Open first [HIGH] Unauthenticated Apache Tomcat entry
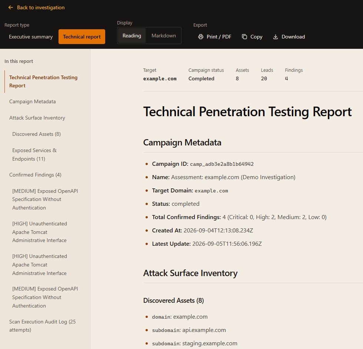Screen dimensions: 363x349 pos(40,232)
